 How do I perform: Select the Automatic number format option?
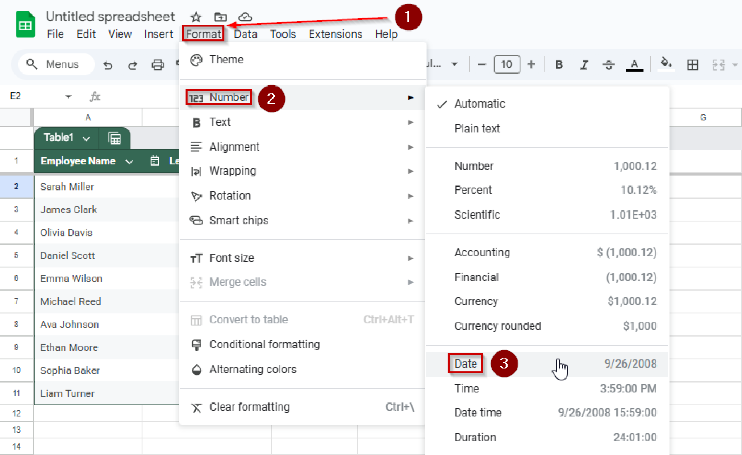(x=479, y=104)
